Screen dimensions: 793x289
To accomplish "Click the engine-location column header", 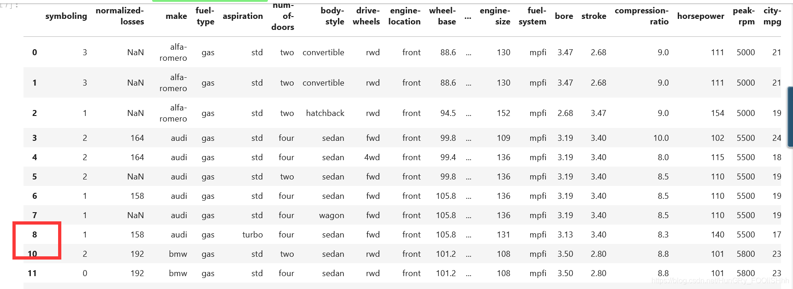I will tap(404, 16).
